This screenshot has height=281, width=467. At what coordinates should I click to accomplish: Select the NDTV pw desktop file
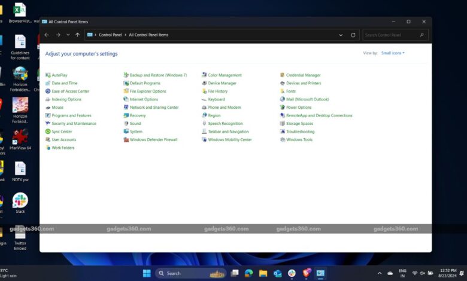click(x=20, y=171)
